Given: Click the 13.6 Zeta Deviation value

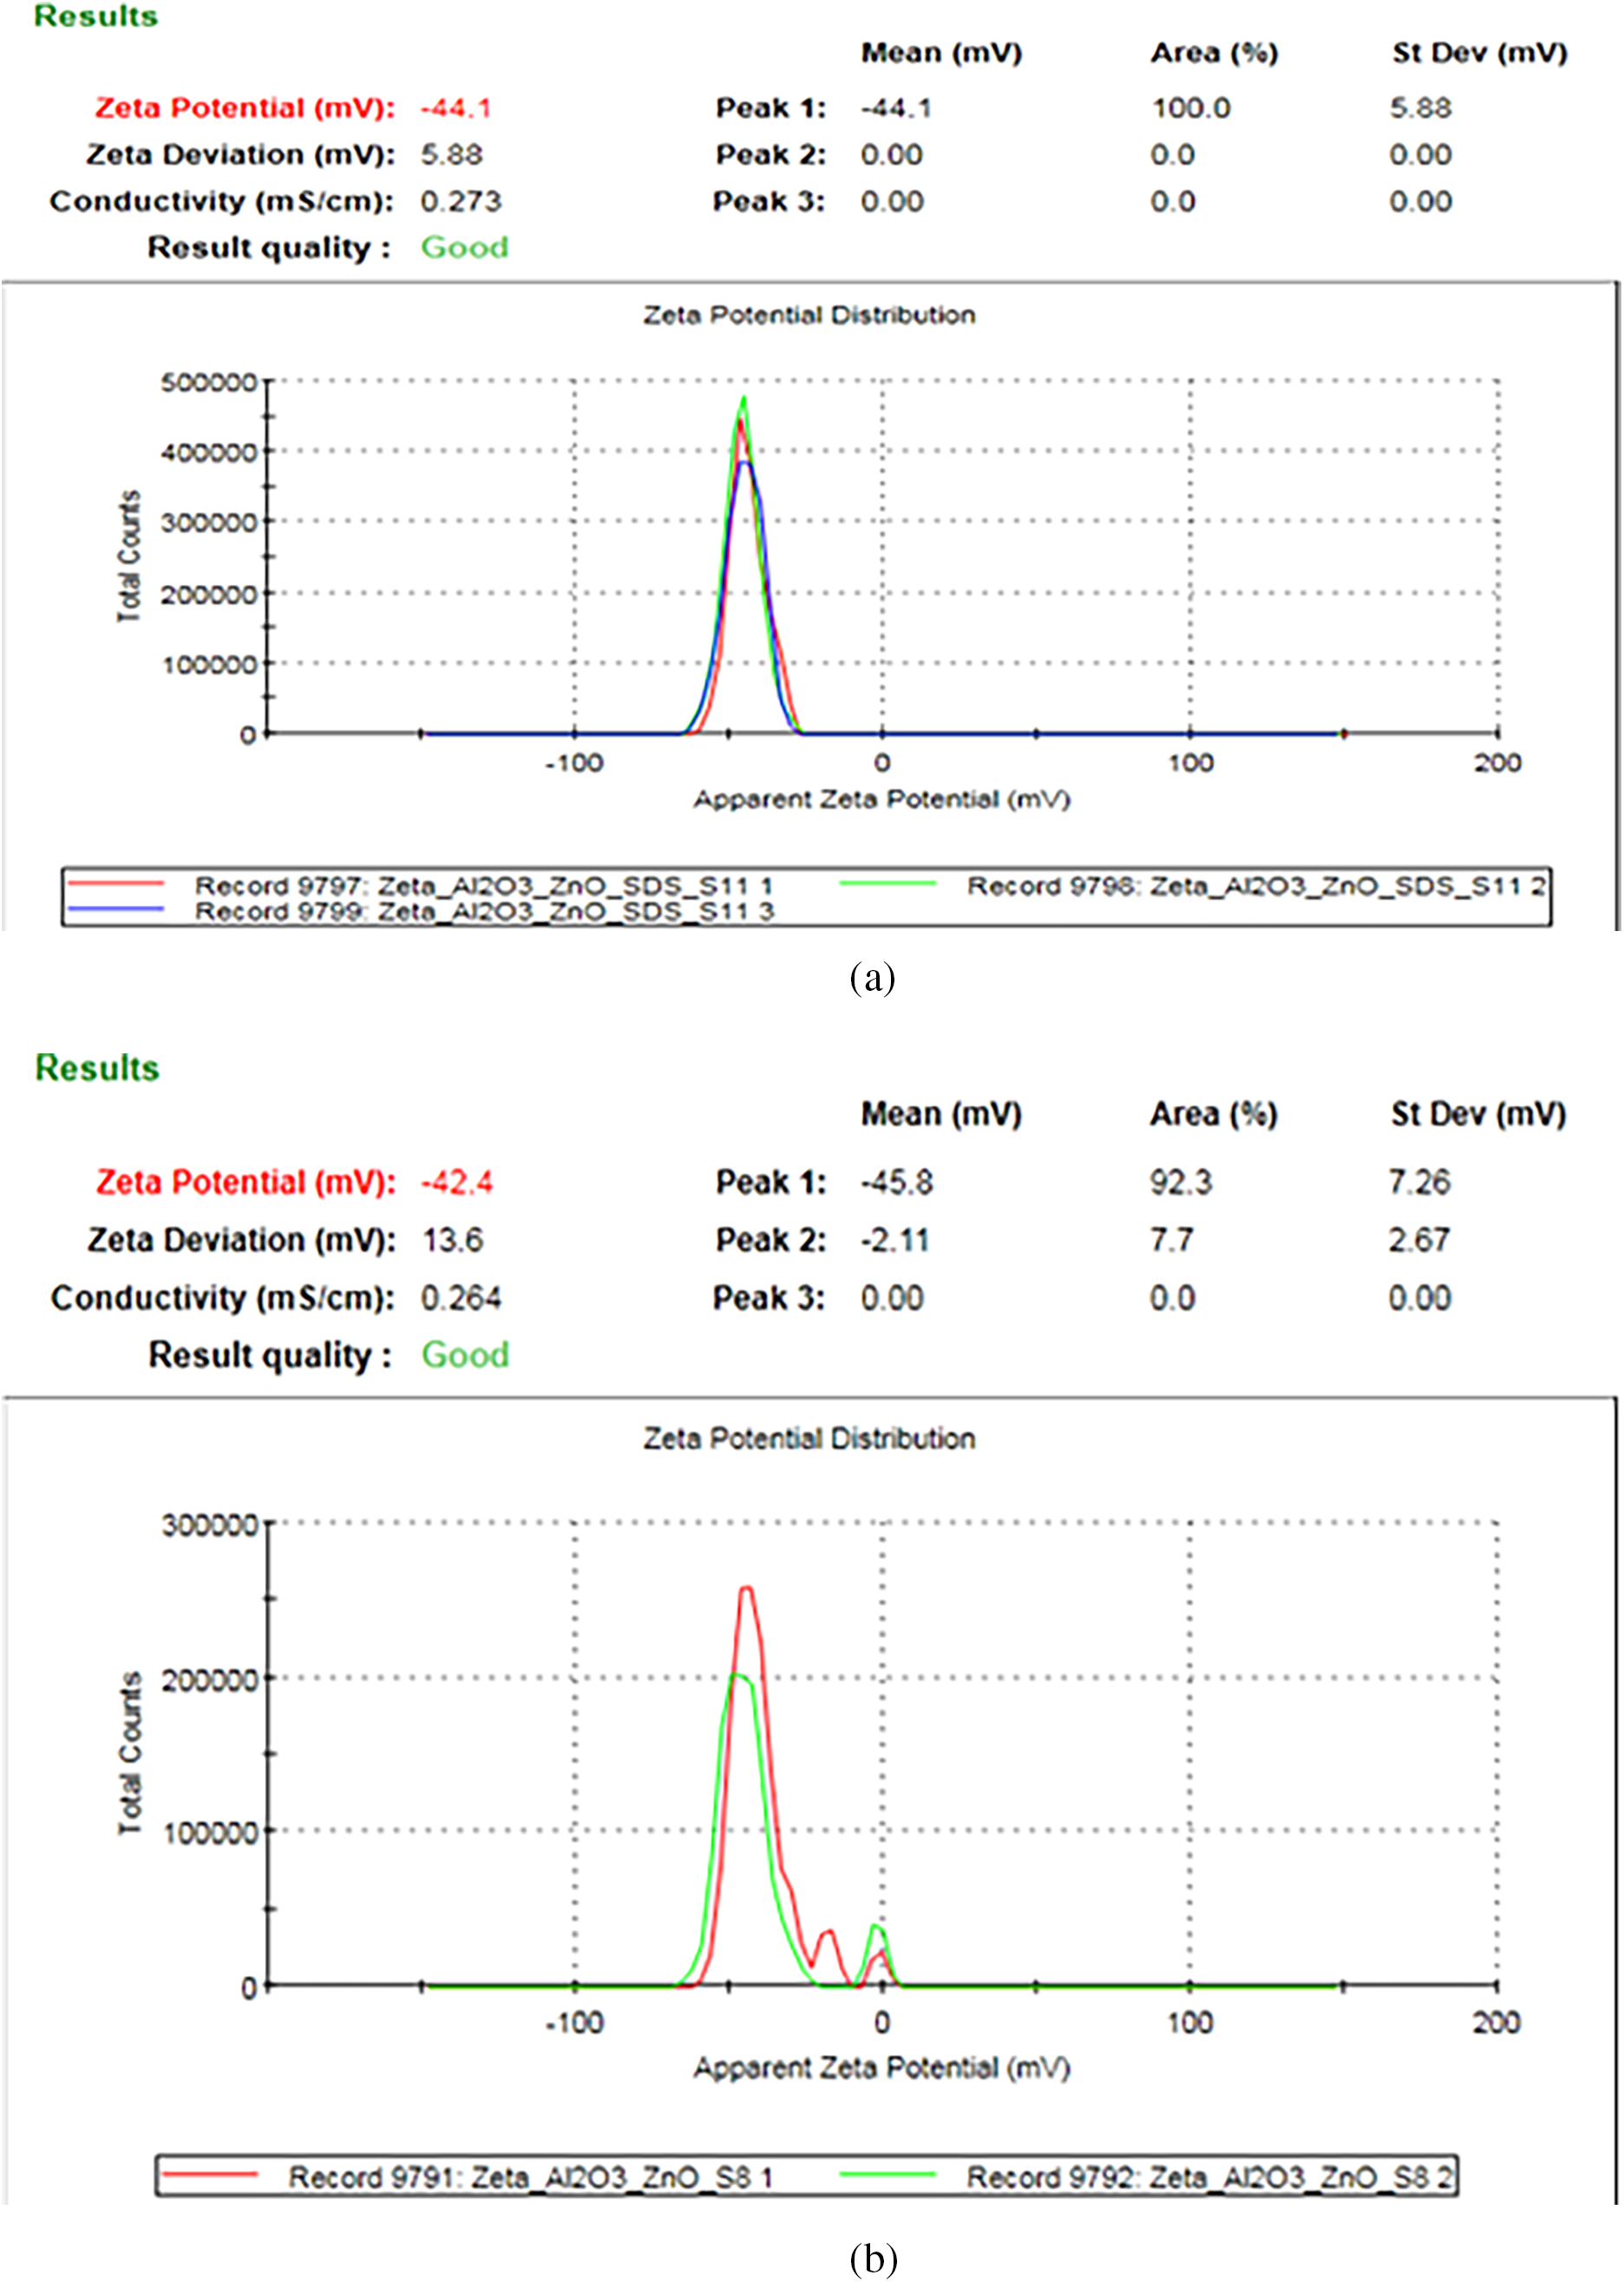Looking at the screenshot, I should pos(452,1240).
